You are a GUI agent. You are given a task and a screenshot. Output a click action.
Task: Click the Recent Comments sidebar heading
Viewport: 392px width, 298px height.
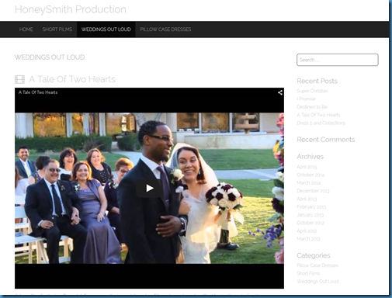click(x=326, y=140)
